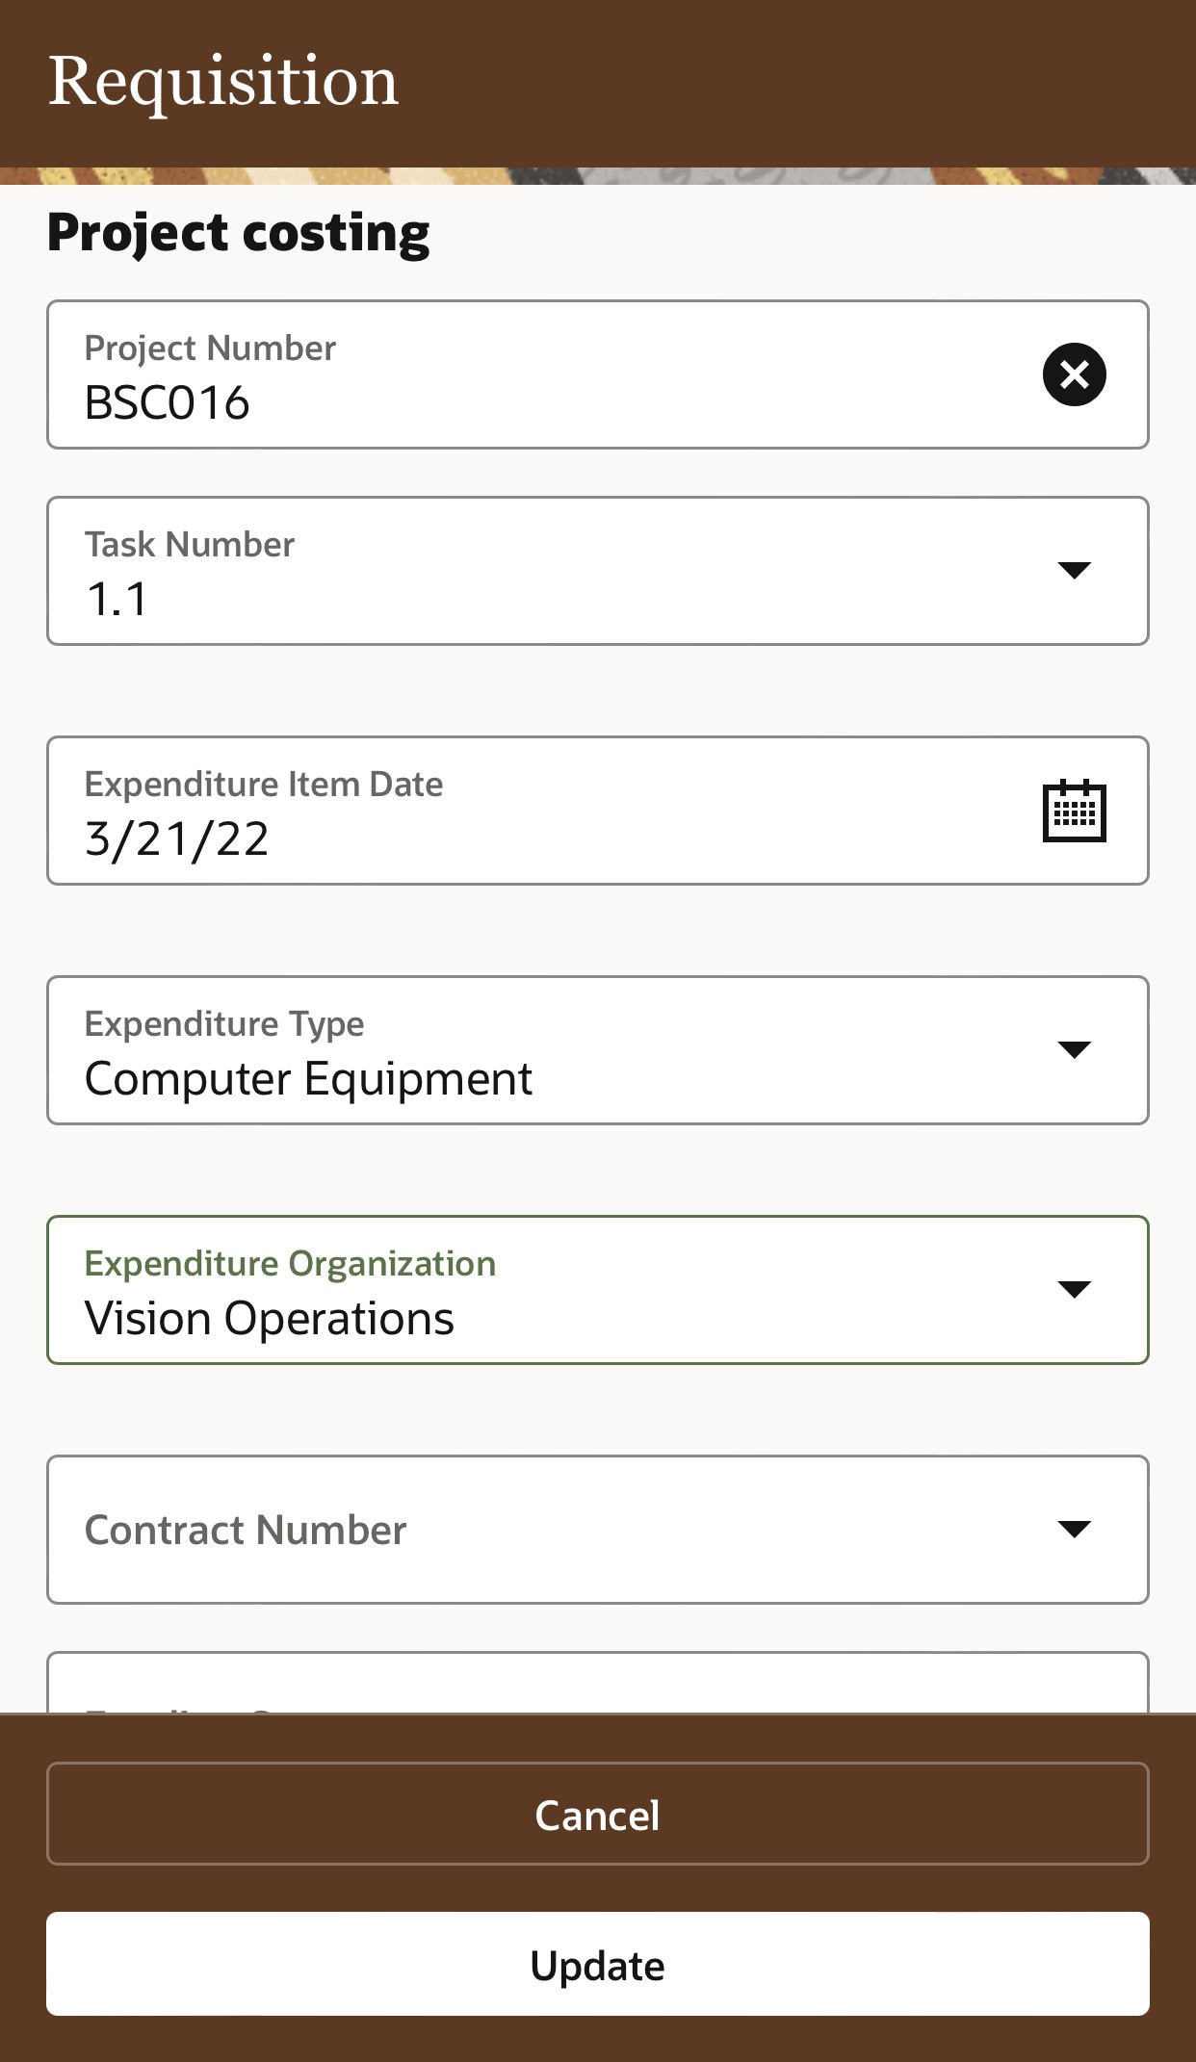Click the Computer Equipment value text

[308, 1078]
